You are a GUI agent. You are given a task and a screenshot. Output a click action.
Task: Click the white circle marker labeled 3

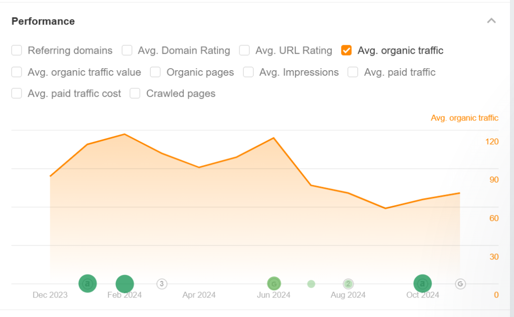(161, 284)
